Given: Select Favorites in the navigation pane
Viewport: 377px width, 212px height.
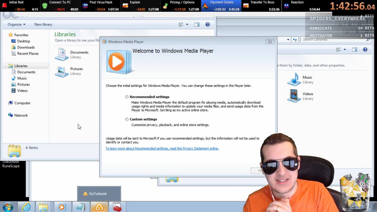Looking at the screenshot, I should point(21,35).
